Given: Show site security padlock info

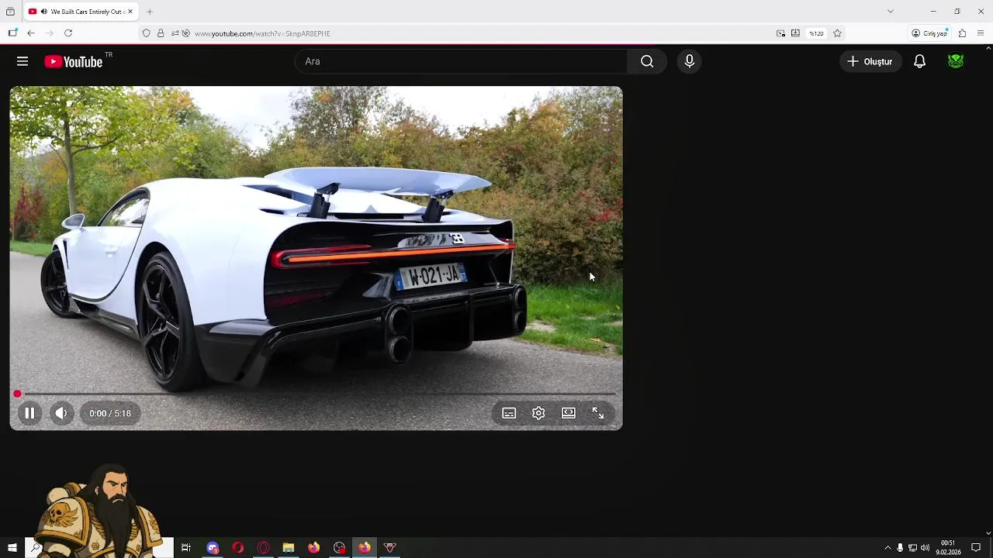Looking at the screenshot, I should point(161,33).
